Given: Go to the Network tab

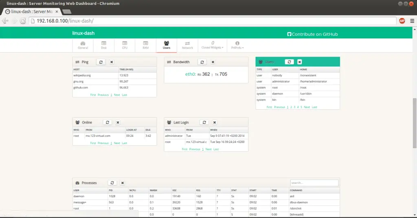Looking at the screenshot, I should click(x=187, y=45).
